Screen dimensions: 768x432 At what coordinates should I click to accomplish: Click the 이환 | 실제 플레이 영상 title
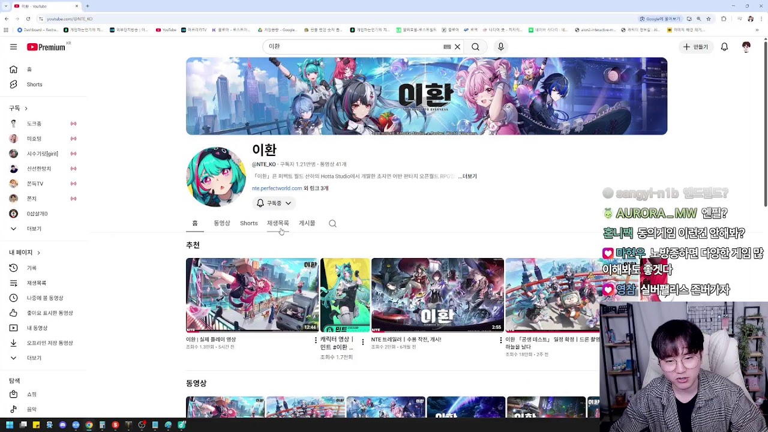211,340
